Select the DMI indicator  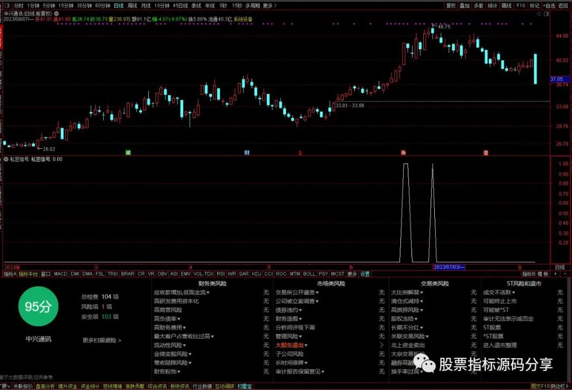pyautogui.click(x=75, y=274)
